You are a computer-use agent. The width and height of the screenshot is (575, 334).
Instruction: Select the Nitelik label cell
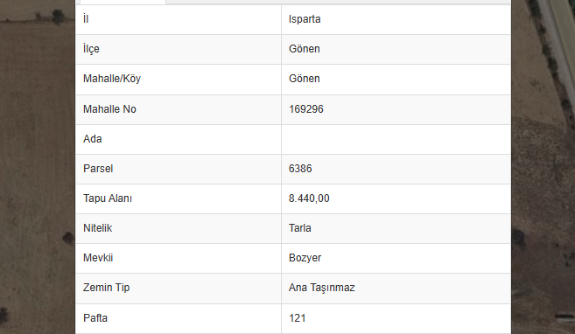coord(179,229)
